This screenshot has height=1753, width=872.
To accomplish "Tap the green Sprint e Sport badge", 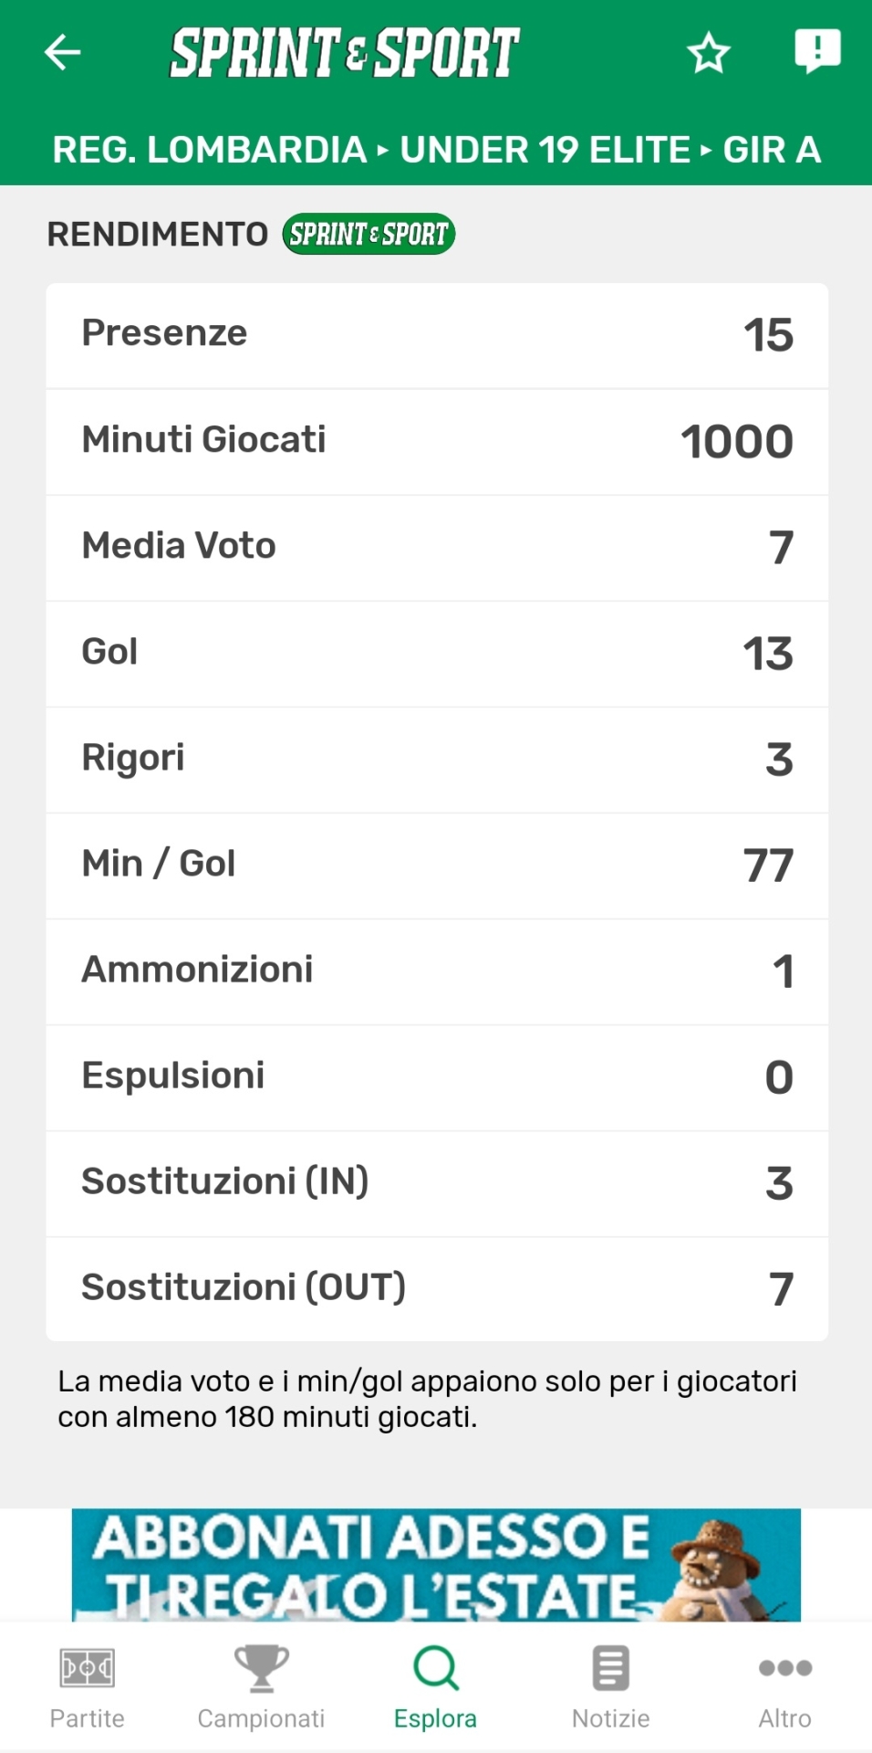I will coord(368,234).
